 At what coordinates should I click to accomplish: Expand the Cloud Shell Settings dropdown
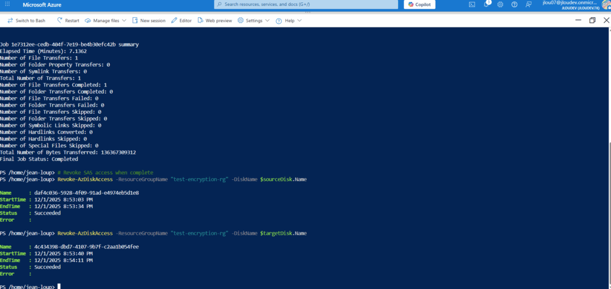pos(254,20)
